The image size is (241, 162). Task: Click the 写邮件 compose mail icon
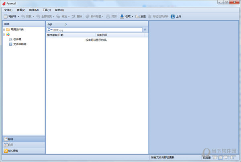click(x=6, y=16)
